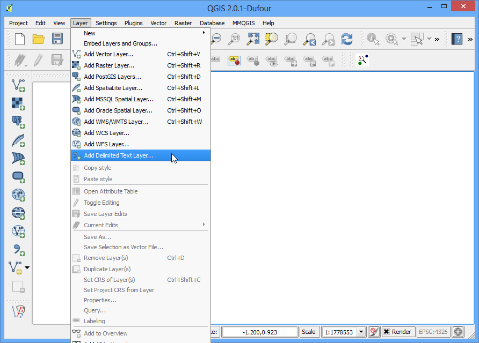
Task: Click Add SpatiaLite Layer feather icon in sidebar
Action: pos(18,140)
